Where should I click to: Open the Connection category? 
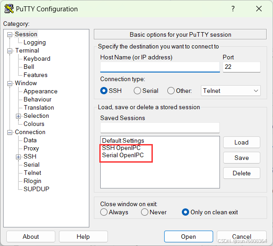tap(30, 132)
